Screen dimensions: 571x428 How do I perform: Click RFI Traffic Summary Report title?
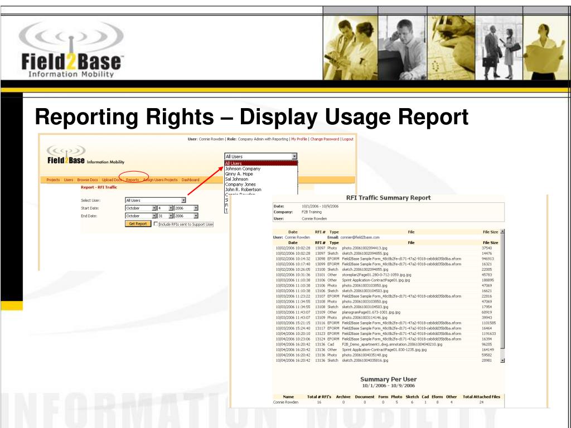point(388,198)
